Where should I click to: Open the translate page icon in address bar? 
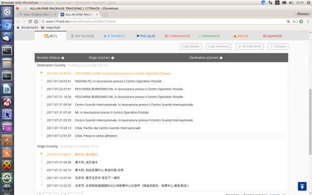(x=288, y=22)
